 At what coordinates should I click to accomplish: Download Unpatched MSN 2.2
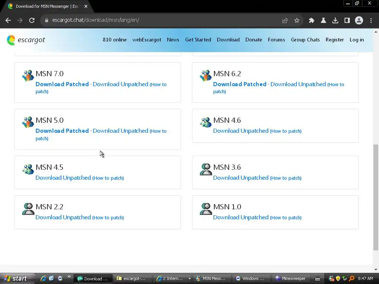coord(63,217)
